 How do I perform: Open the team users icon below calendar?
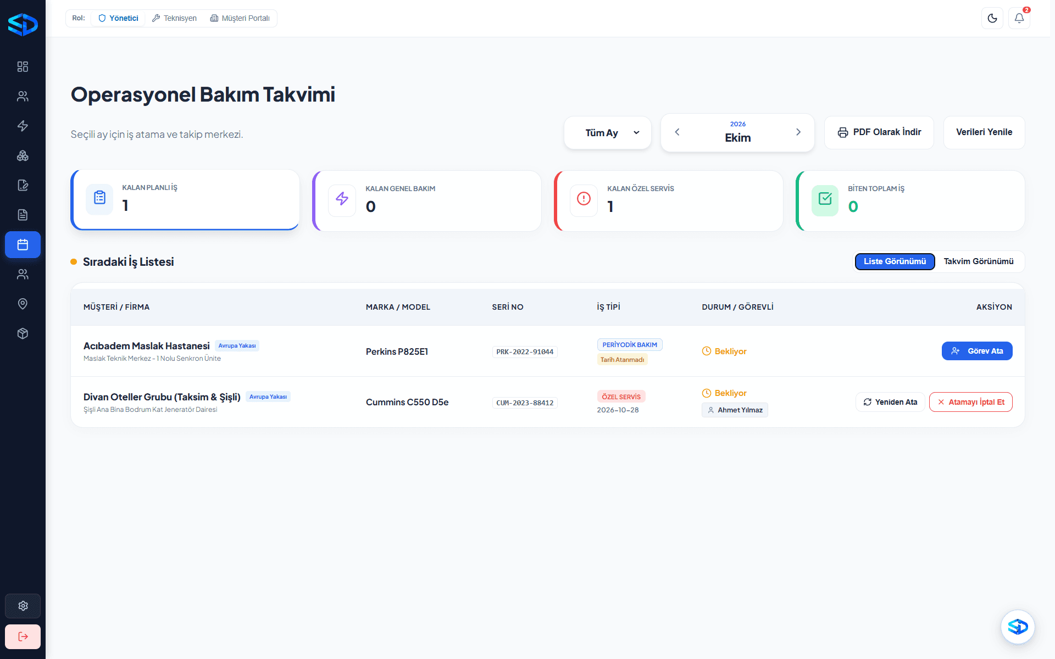[x=23, y=274]
